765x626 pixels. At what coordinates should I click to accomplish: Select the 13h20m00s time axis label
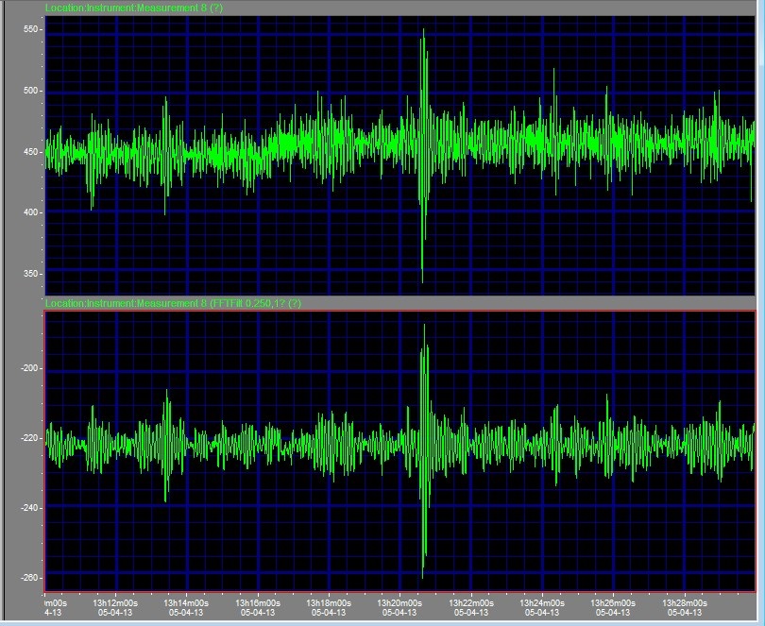coord(399,602)
